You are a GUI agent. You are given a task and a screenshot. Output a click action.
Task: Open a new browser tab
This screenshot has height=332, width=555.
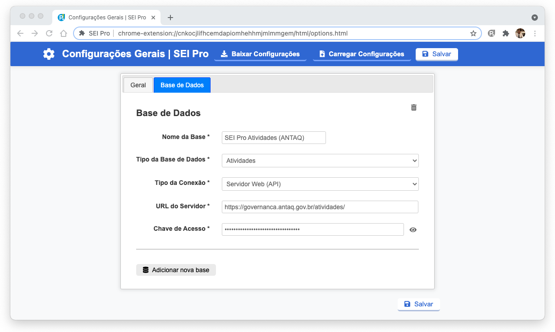tap(170, 18)
